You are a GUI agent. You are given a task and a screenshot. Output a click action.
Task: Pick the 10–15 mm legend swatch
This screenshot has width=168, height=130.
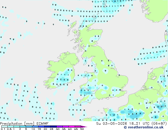click(x=35, y=127)
